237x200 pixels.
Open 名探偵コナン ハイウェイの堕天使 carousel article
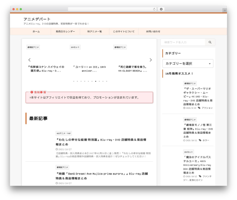(x=46, y=69)
